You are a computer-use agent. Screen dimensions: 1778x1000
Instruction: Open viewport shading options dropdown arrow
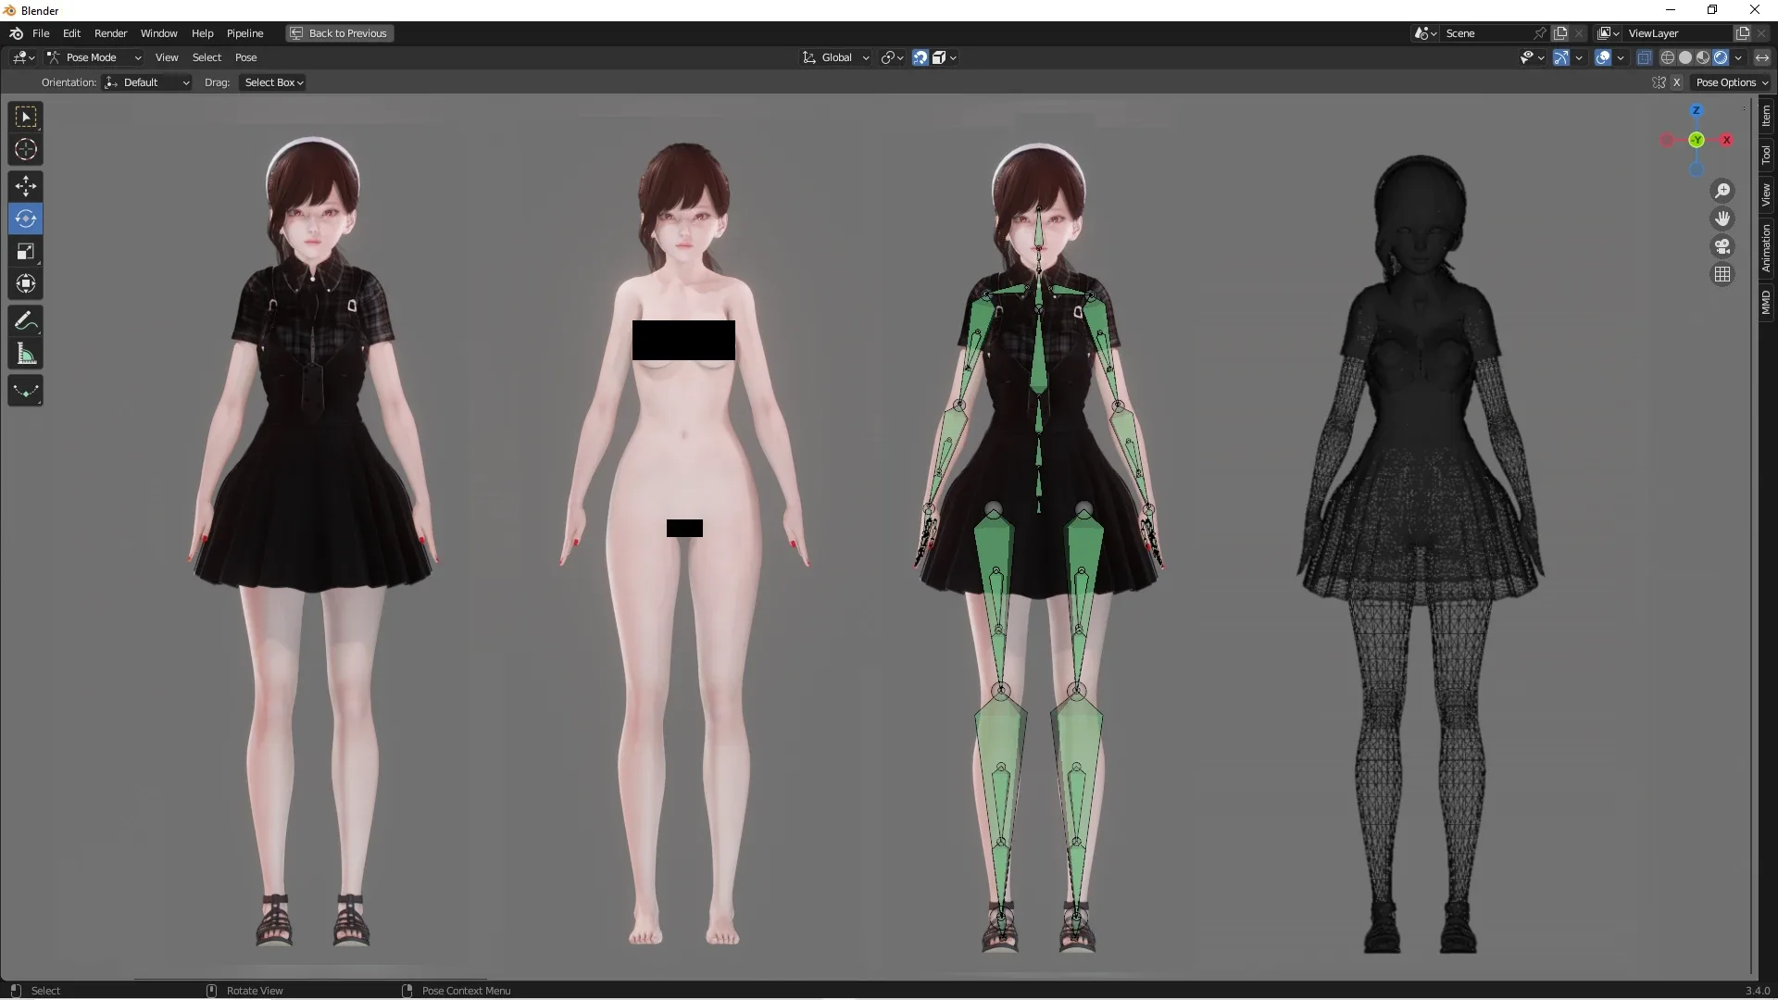coord(1738,57)
